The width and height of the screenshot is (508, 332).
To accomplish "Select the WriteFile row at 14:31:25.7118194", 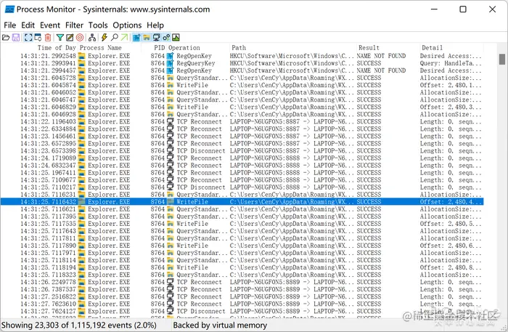I will [x=242, y=267].
